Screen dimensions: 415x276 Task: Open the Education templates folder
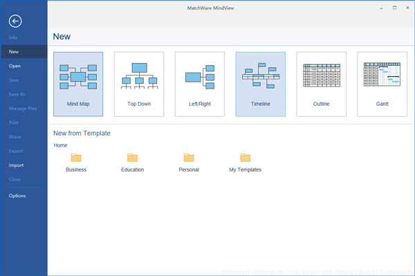132,158
